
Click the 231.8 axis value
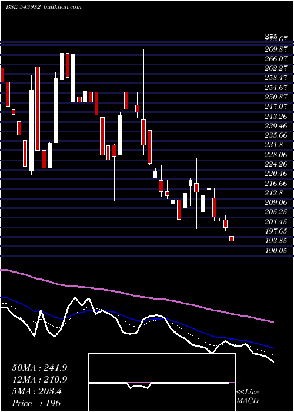(x=274, y=145)
